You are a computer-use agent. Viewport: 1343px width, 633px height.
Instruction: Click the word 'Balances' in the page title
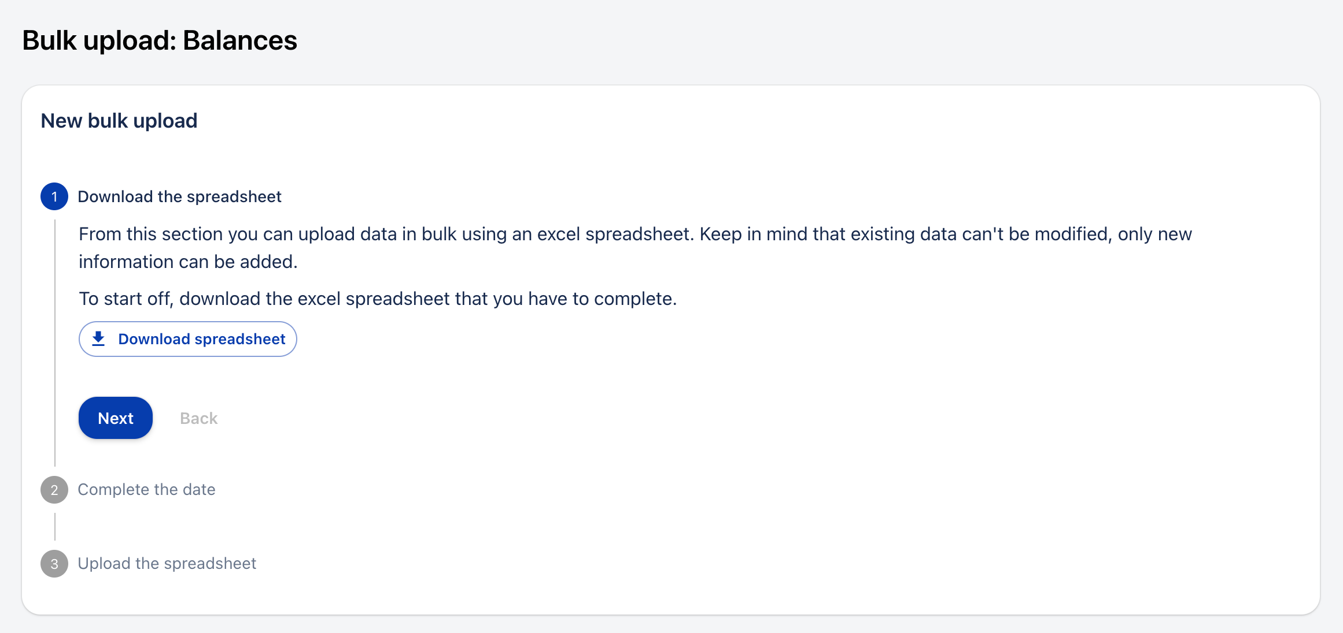point(239,40)
